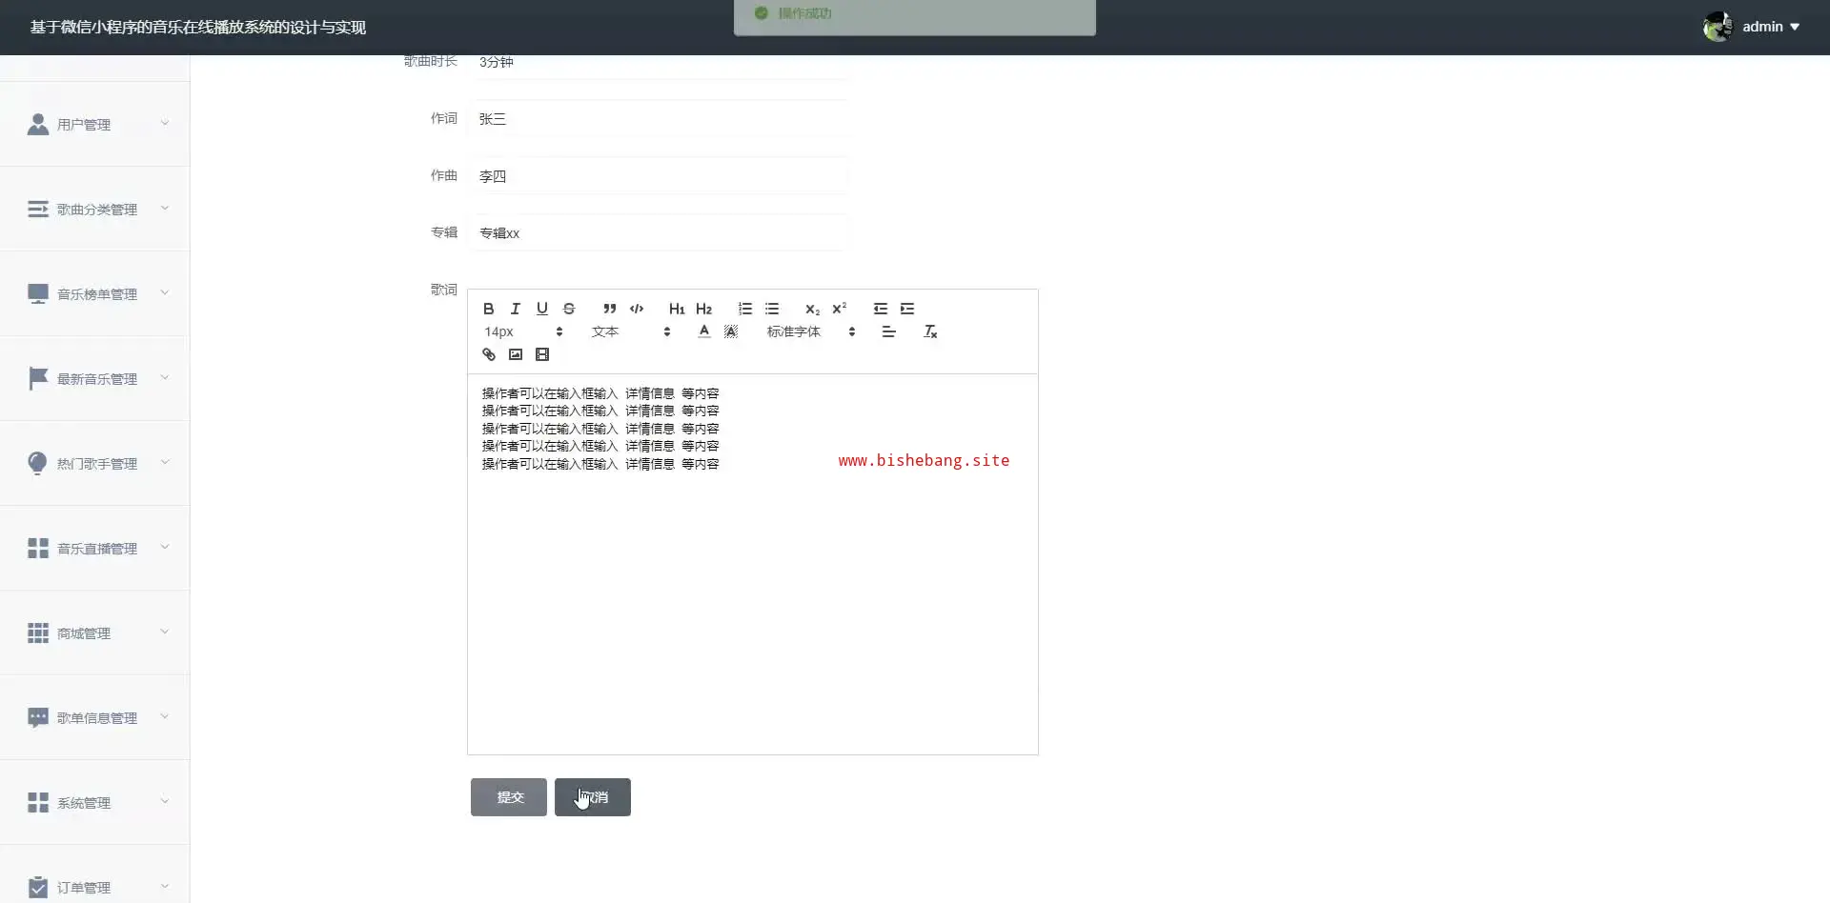The image size is (1830, 903).
Task: Insert an image into the lyrics
Action: 515,354
